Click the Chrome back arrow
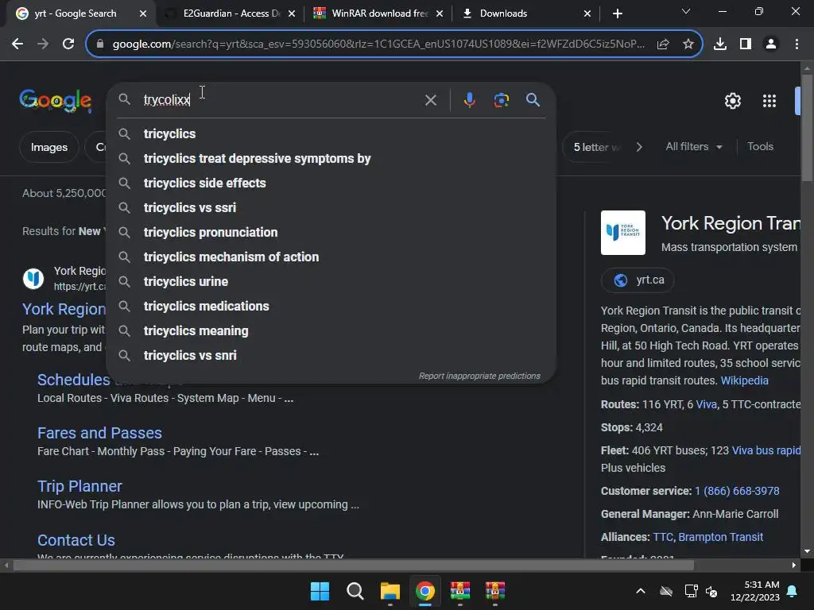 coord(17,44)
